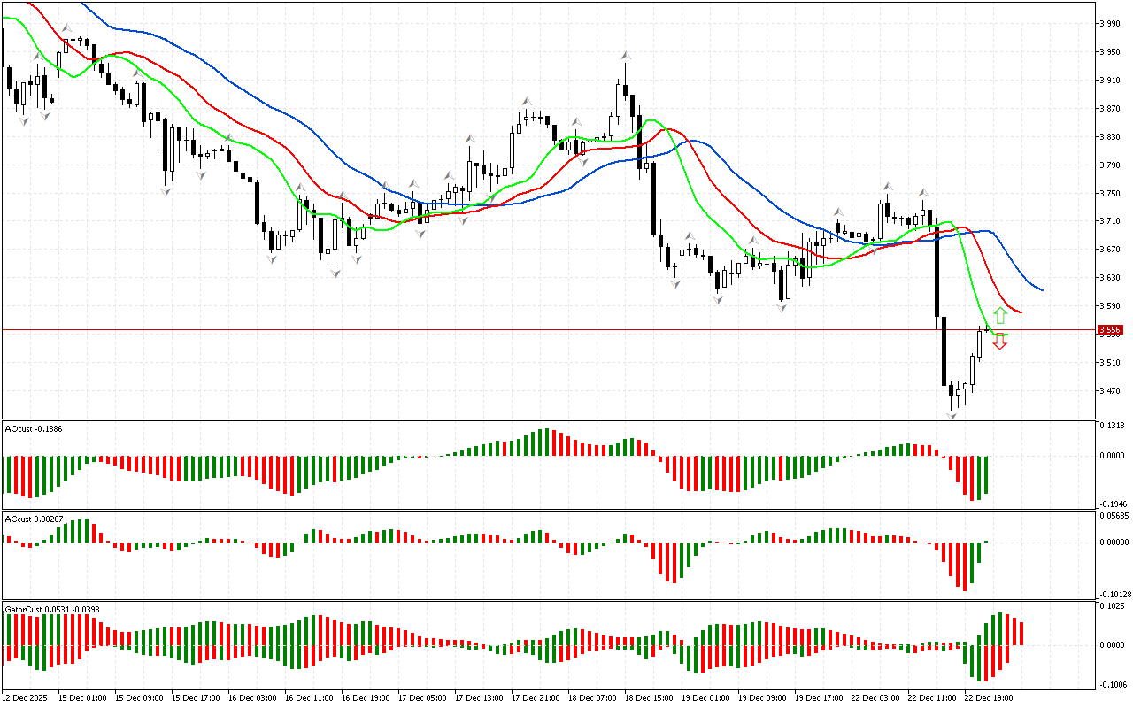Click the red down arrow signal
This screenshot has height=708, width=1133.
(x=999, y=342)
